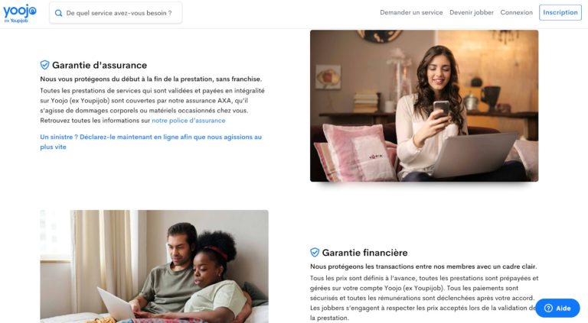Open the Aide help button
Image resolution: width=588 pixels, height=323 pixels.
tap(557, 308)
